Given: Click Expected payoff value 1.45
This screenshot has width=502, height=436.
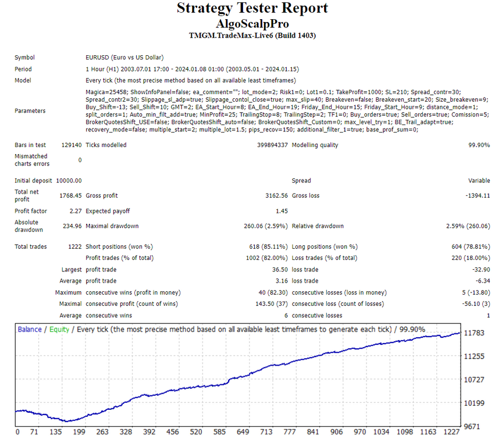Looking at the screenshot, I should (x=282, y=211).
